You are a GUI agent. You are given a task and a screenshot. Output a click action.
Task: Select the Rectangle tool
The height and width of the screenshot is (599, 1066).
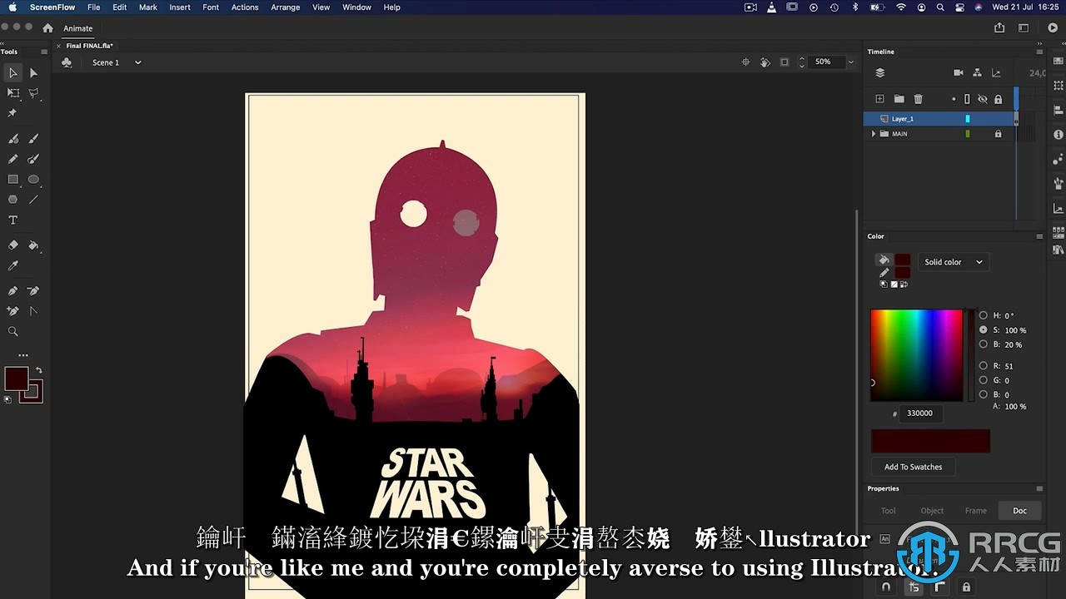tap(12, 179)
